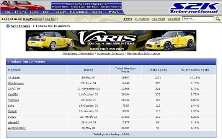Click the Posts Today column header
222x139 pixels.
click(x=158, y=70)
